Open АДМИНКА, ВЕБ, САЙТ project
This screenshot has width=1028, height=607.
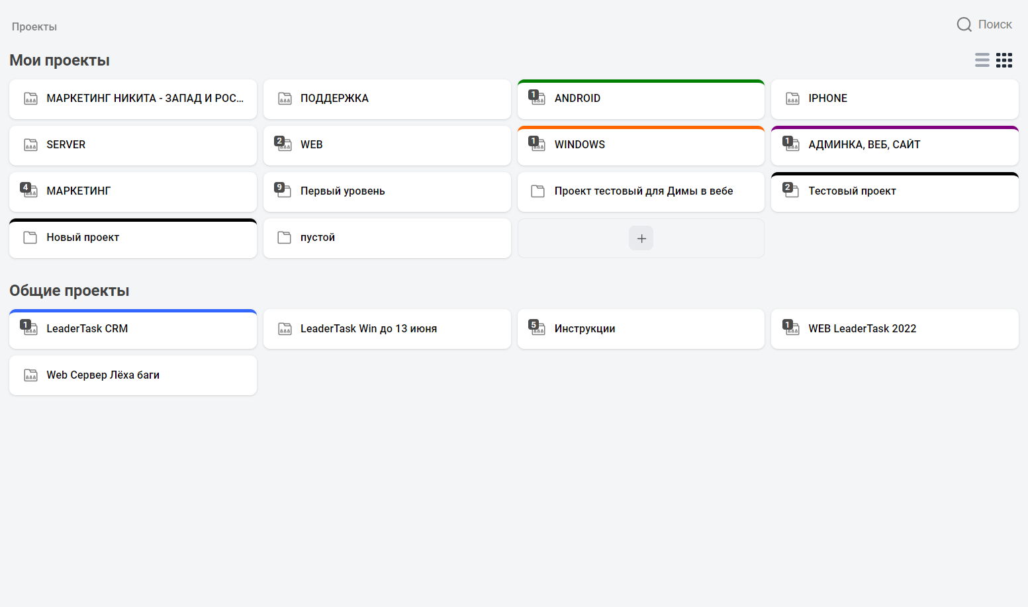pyautogui.click(x=895, y=146)
